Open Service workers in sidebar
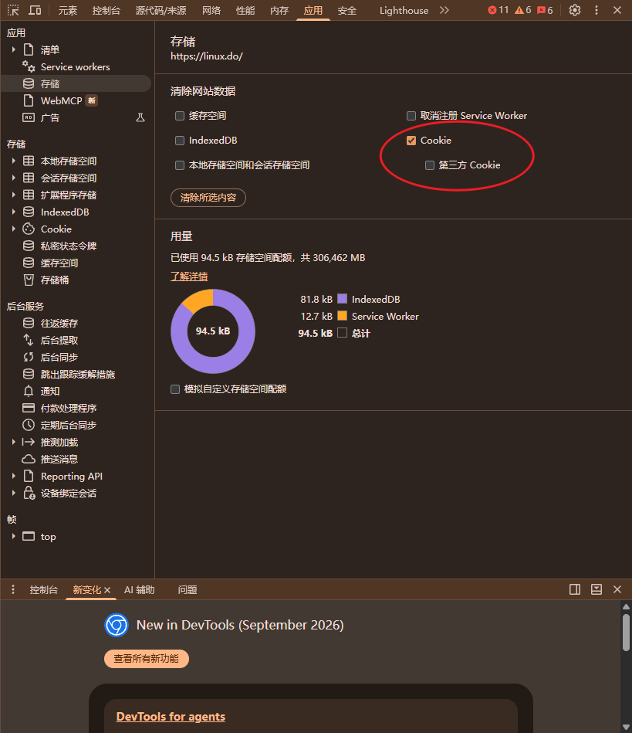 pos(75,67)
